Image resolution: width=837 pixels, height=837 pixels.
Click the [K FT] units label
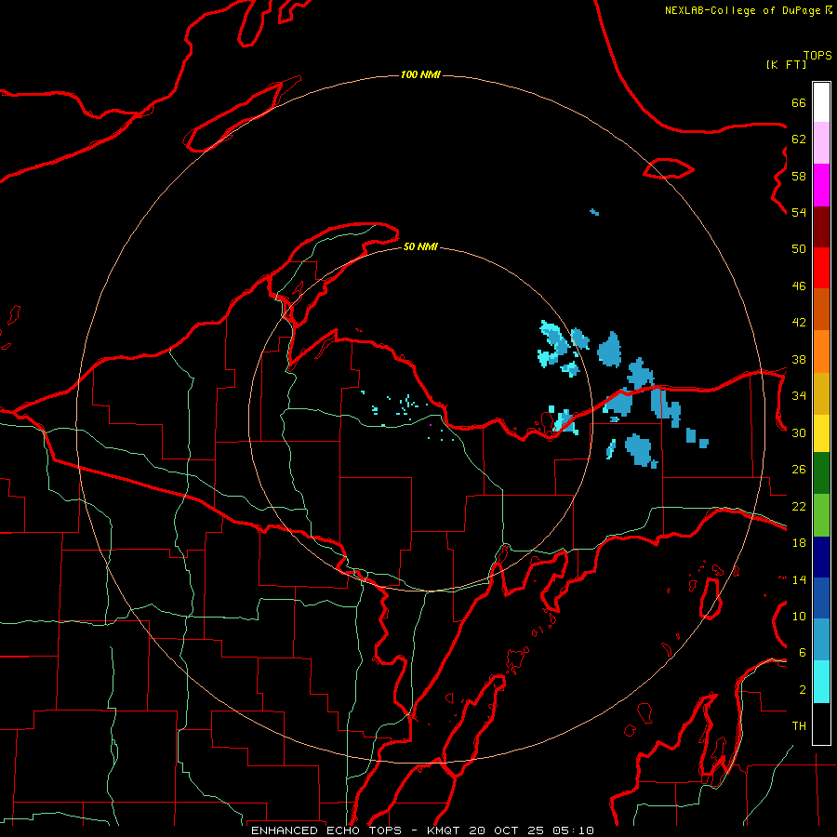point(786,64)
